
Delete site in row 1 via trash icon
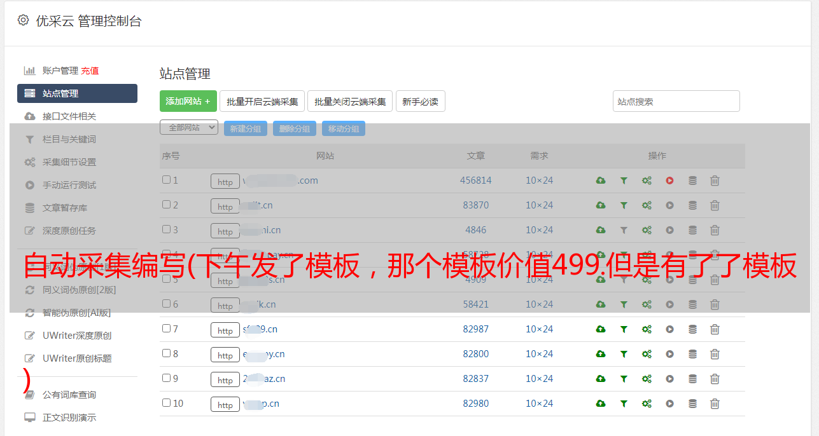coord(715,181)
